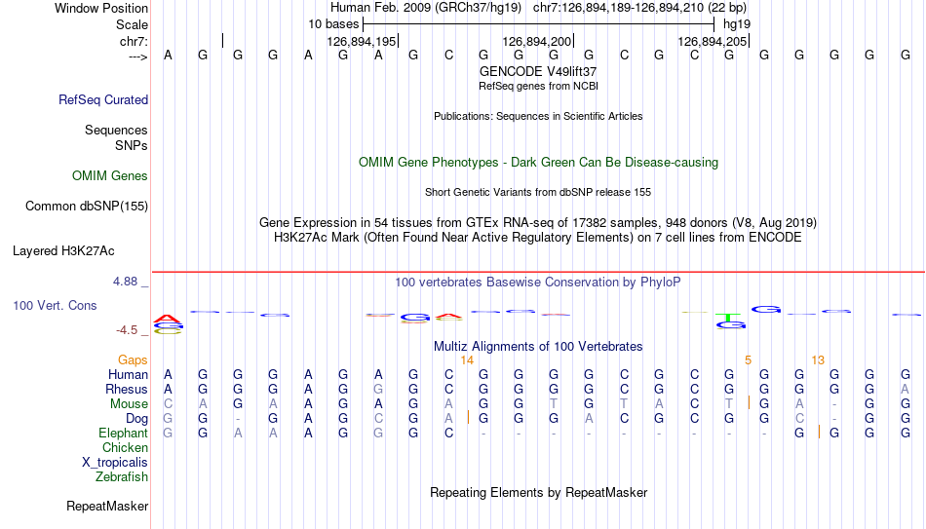Click Repeating Elements by RepeatMasker title
Image resolution: width=926 pixels, height=529 pixels.
coord(538,492)
